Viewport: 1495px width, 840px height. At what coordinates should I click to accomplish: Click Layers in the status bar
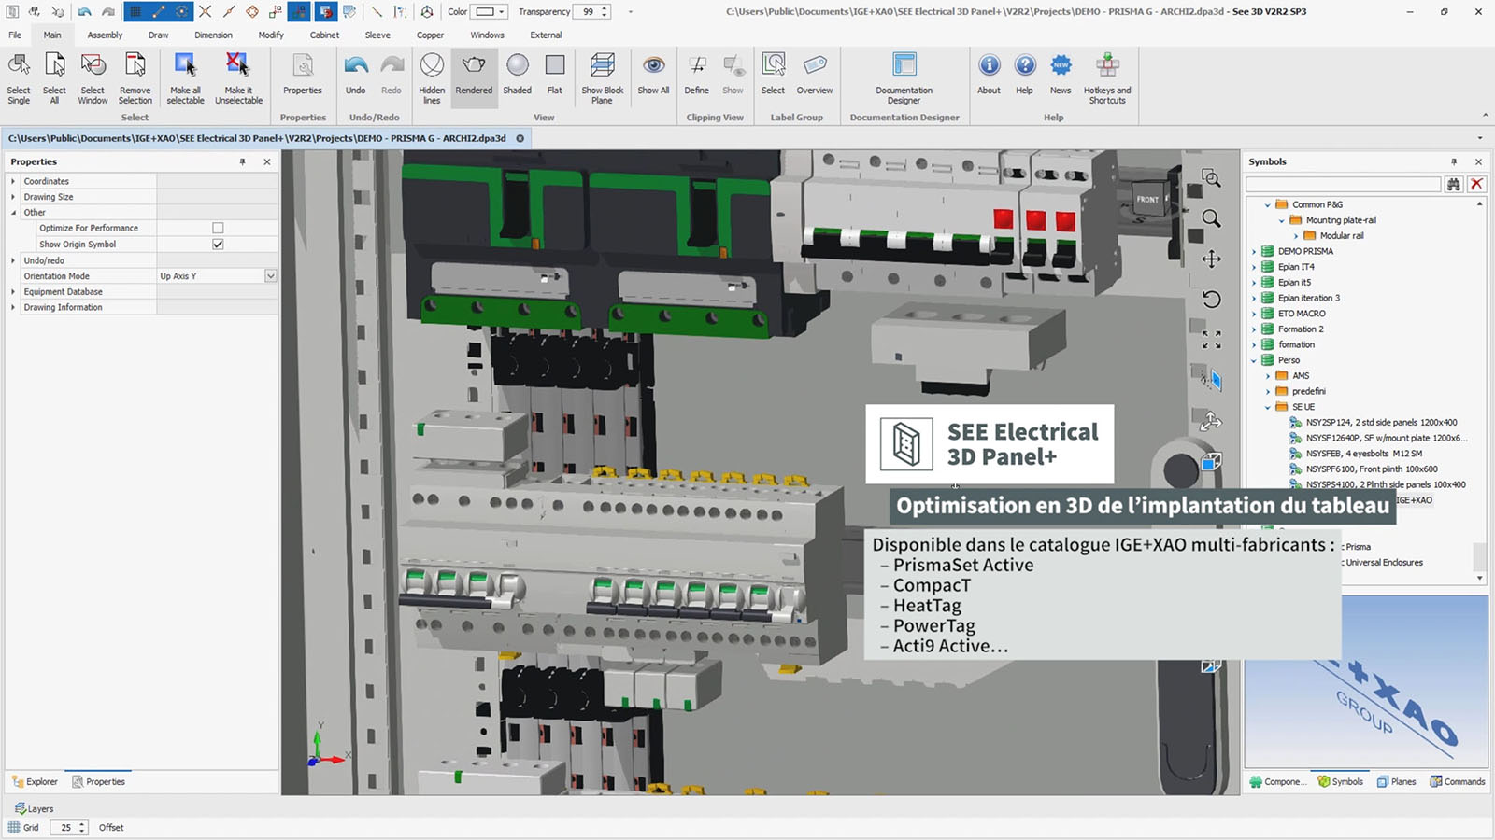(x=35, y=809)
